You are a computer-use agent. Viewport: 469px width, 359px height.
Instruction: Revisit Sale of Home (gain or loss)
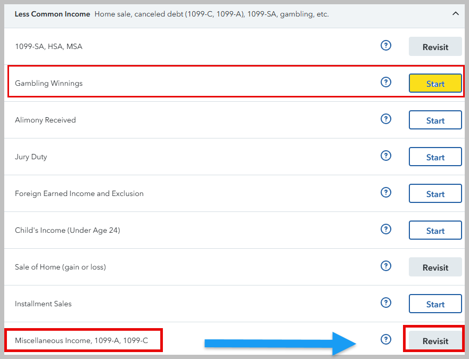click(435, 267)
